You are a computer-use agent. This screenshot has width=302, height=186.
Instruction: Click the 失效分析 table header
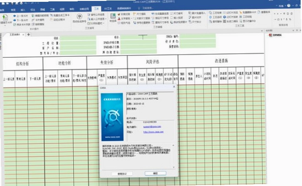[x=107, y=62]
